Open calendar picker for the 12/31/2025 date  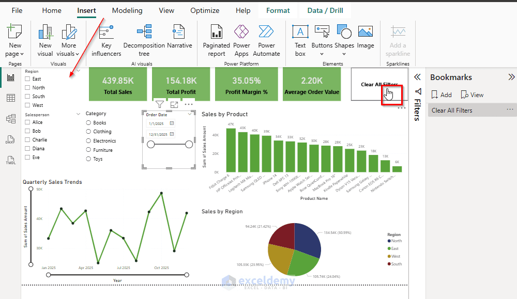172,134
